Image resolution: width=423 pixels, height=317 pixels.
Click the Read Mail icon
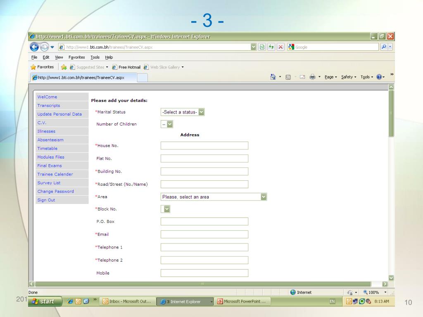click(302, 77)
